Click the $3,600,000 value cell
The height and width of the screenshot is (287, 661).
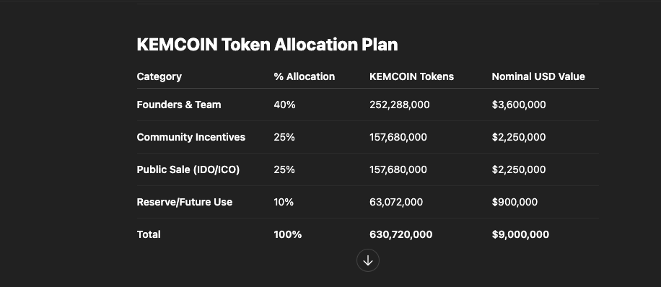519,105
